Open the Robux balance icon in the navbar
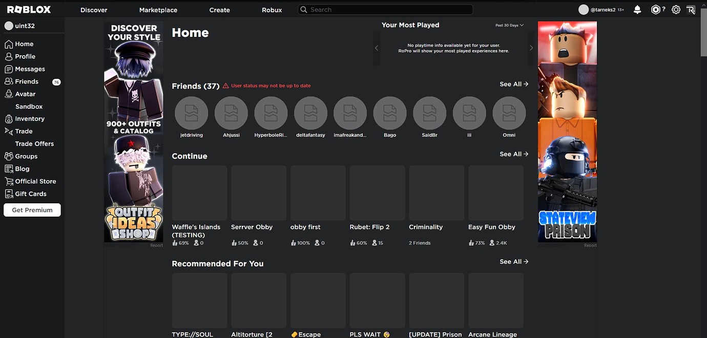707x338 pixels. (x=656, y=9)
